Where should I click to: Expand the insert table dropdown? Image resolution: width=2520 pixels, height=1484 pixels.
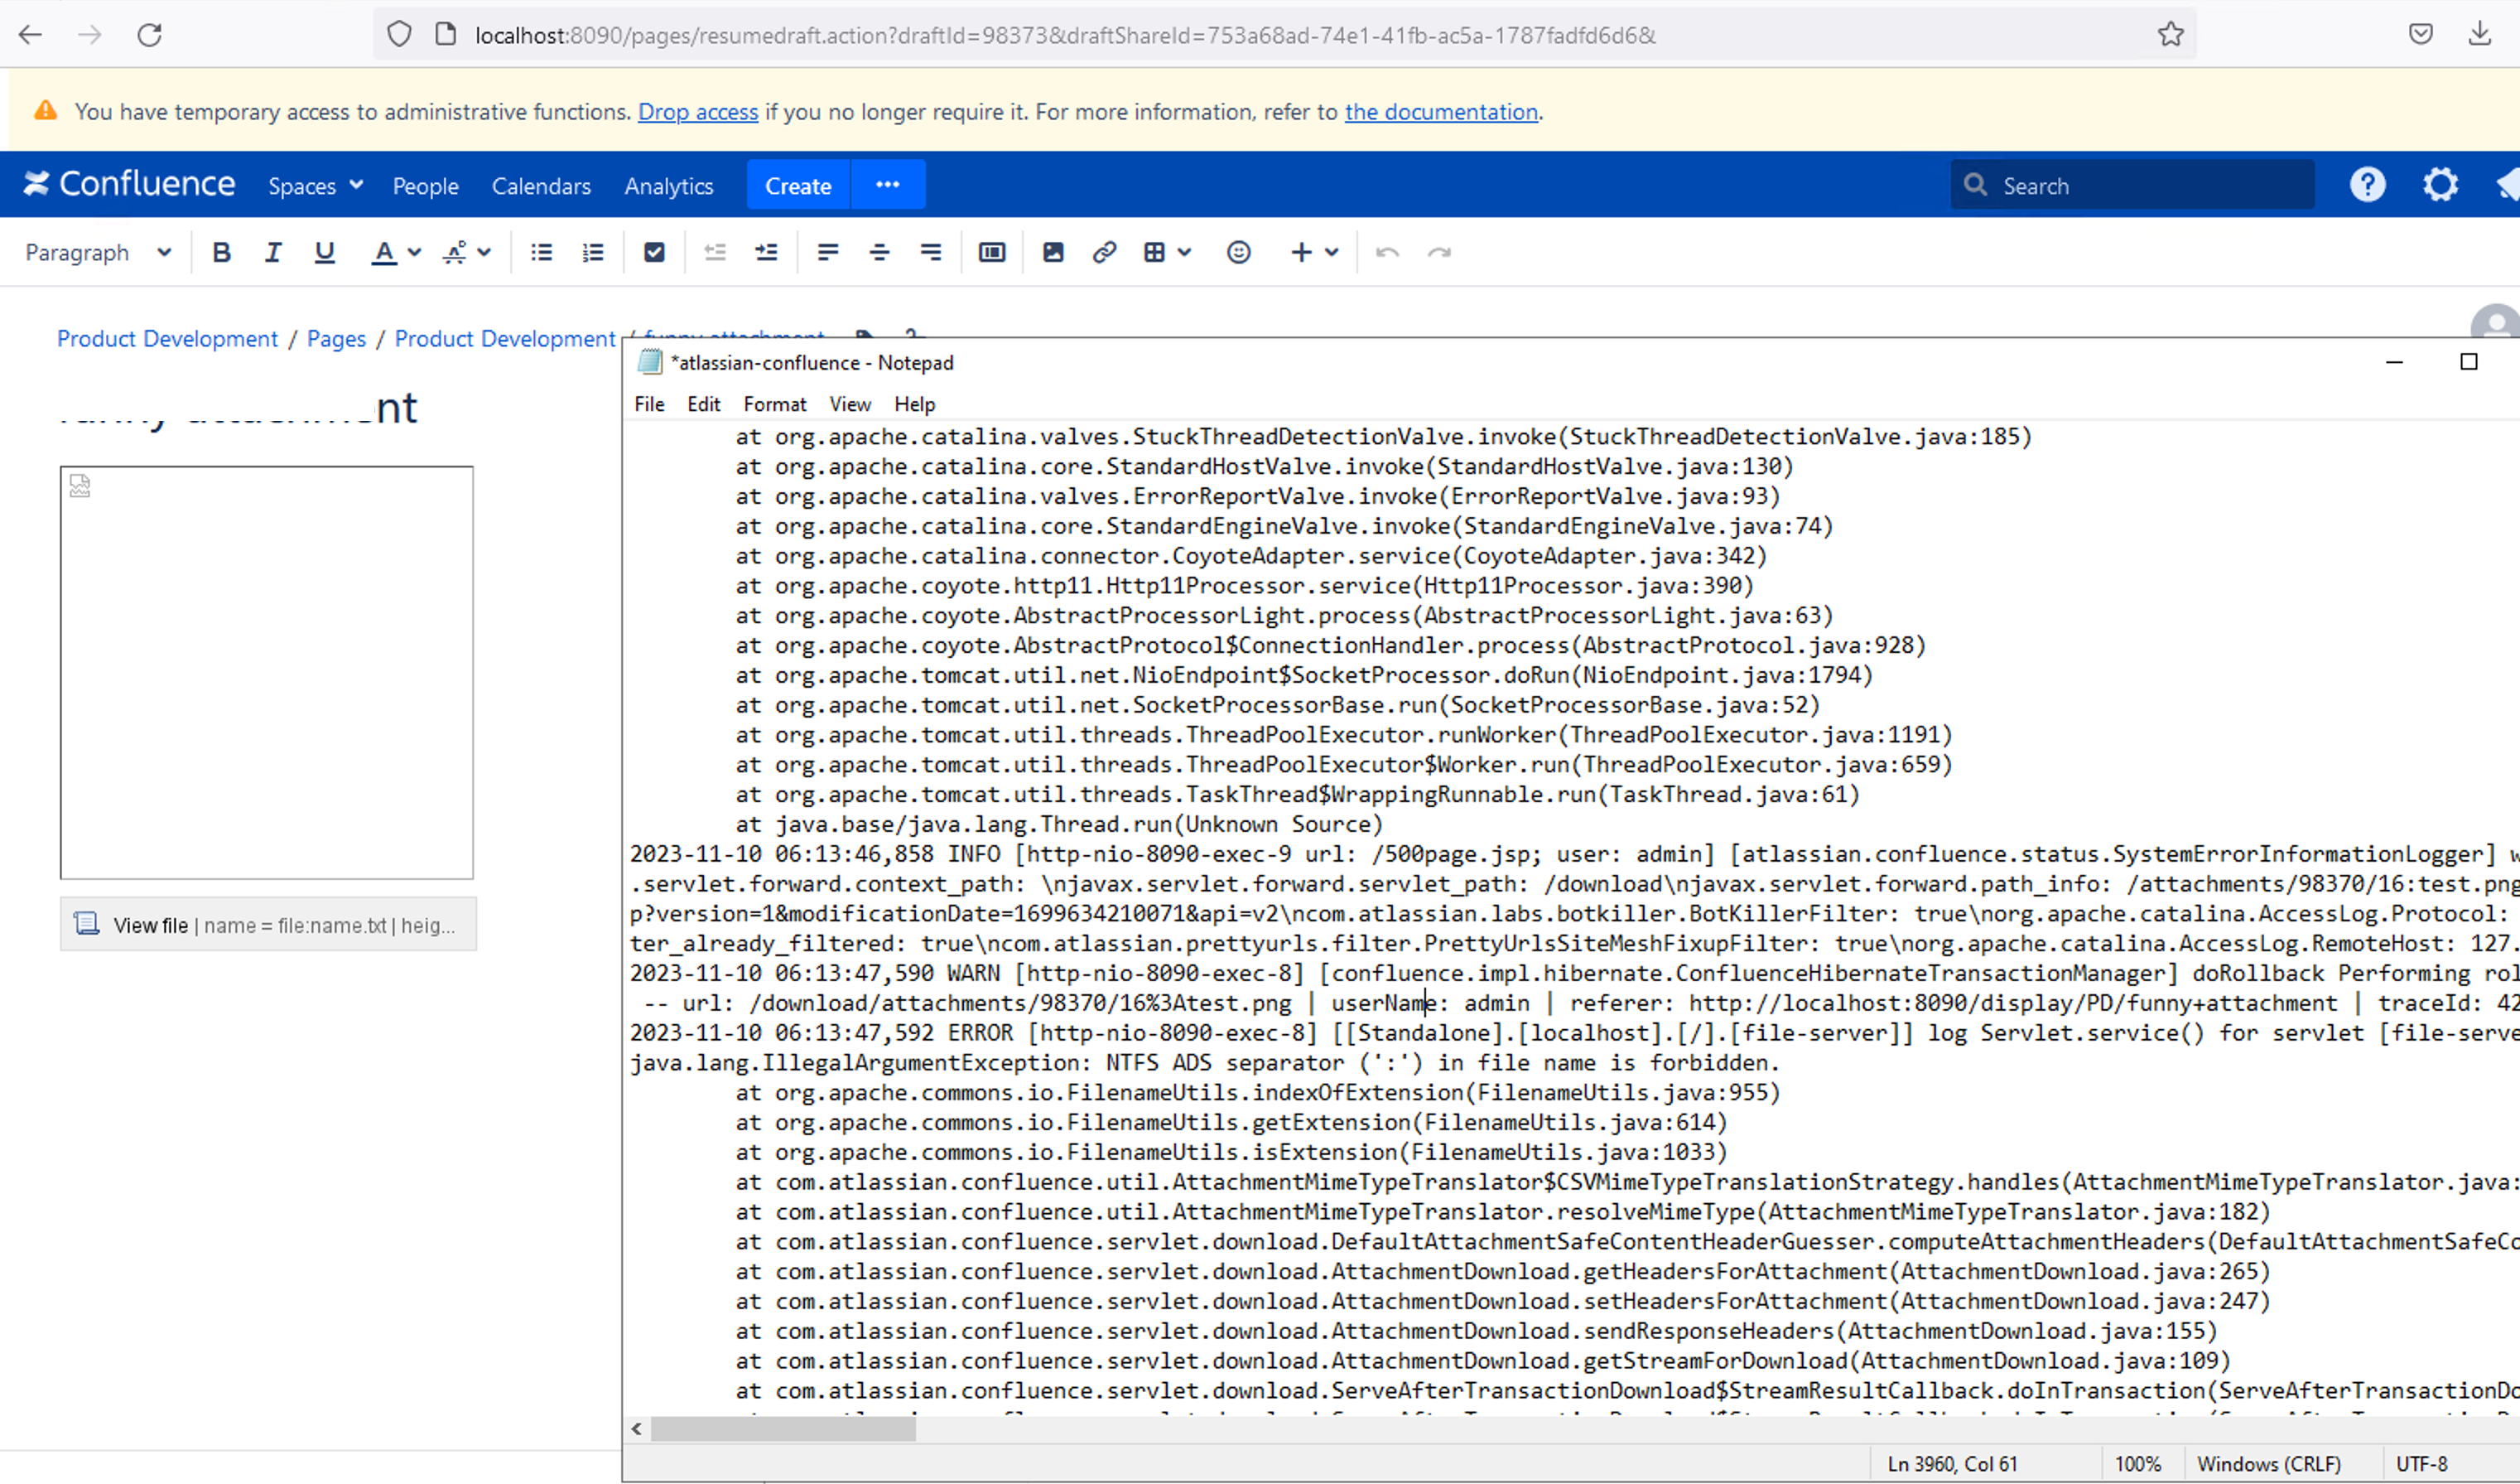[1185, 252]
